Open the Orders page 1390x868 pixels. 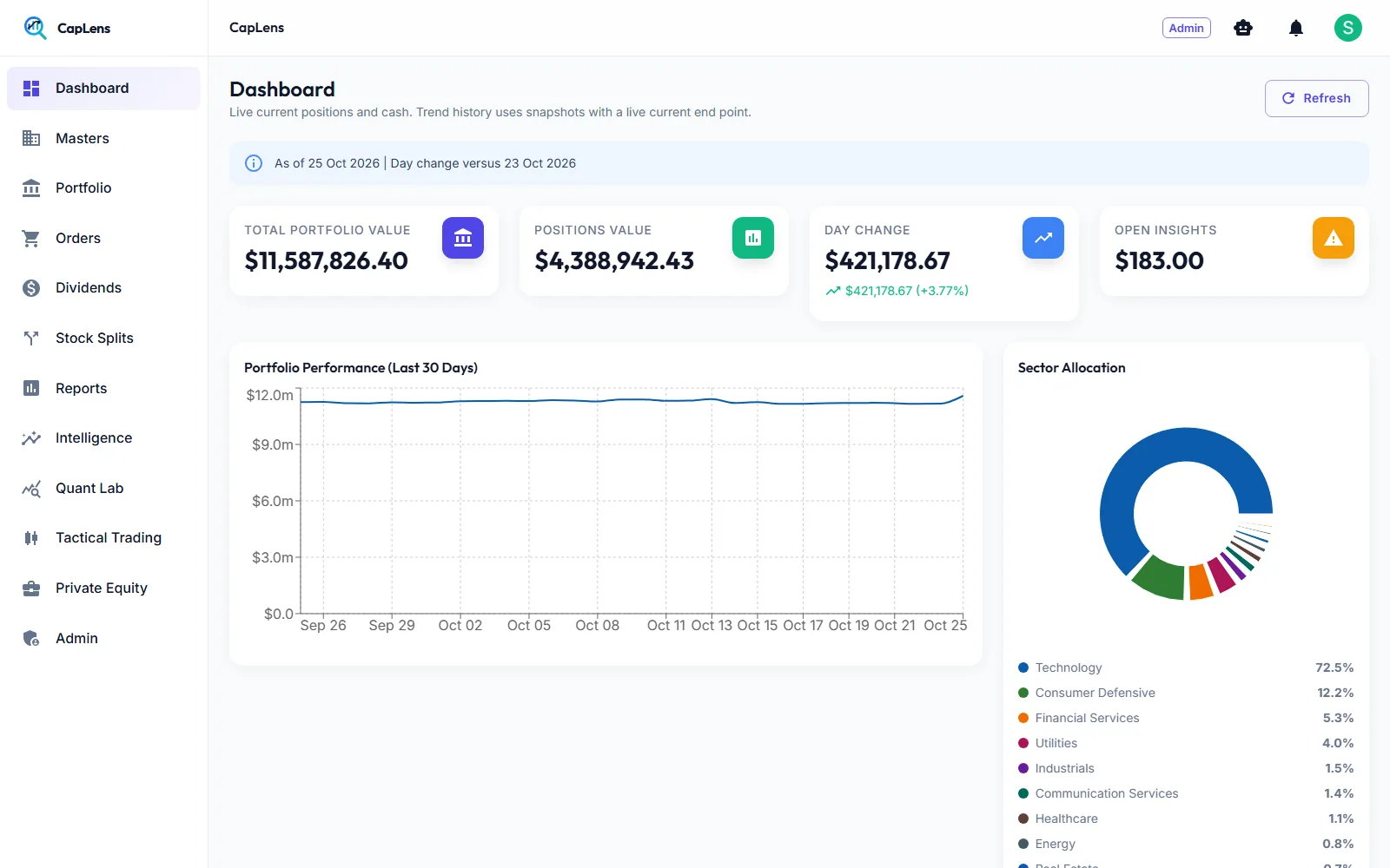point(103,238)
